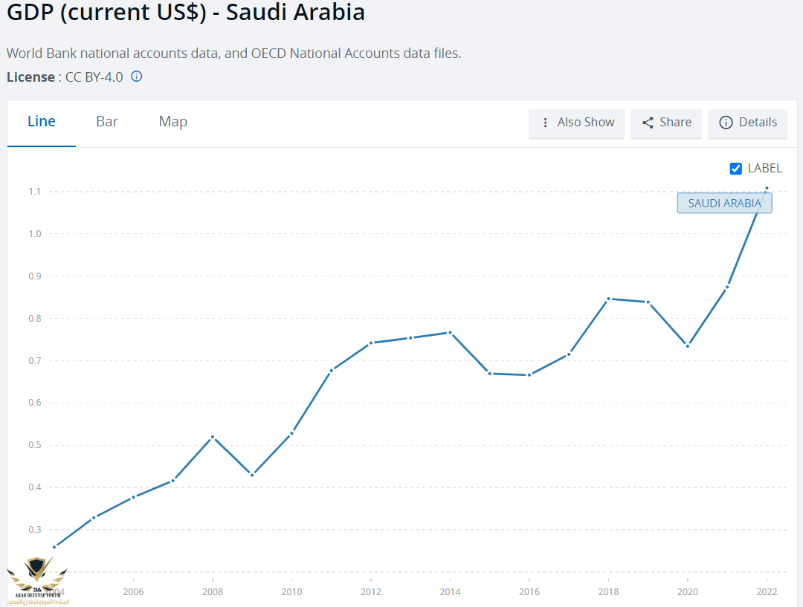803x607 pixels.
Task: Switch to the Bar chart tab
Action: tap(107, 122)
